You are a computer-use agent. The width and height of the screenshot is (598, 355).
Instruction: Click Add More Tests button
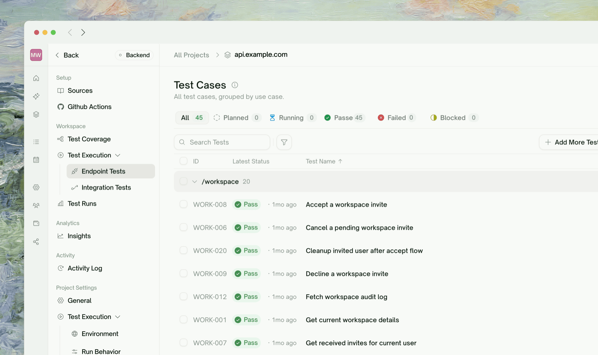569,142
